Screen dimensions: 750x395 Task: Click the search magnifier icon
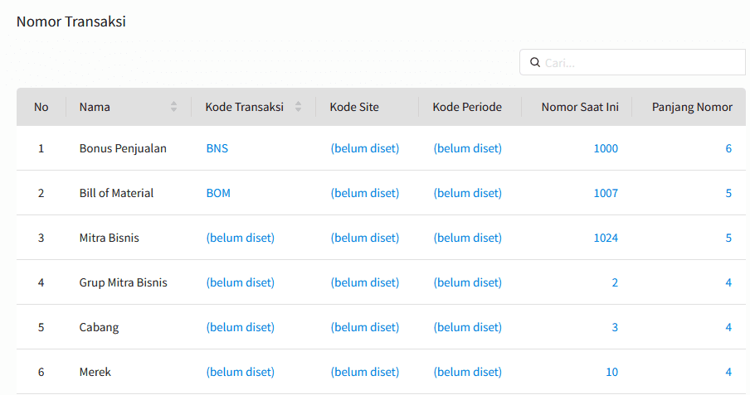click(x=535, y=62)
